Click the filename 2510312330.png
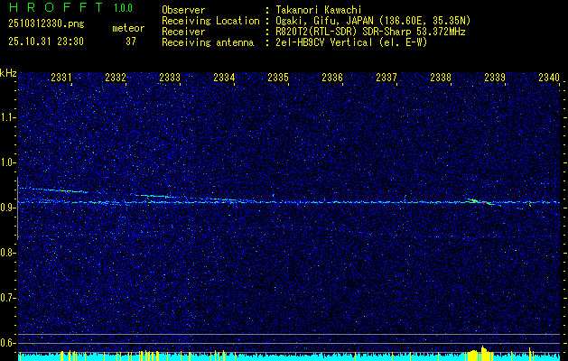Image resolution: width=568 pixels, height=361 pixels. click(46, 24)
